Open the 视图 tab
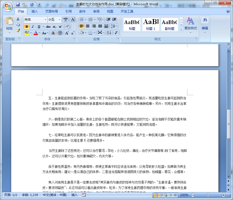The height and width of the screenshot is (200, 233). (x=110, y=12)
